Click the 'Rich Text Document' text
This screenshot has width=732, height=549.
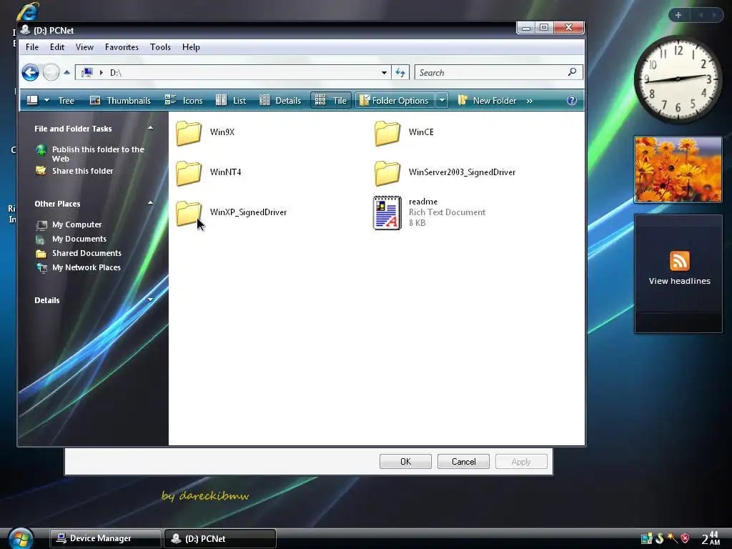pos(447,212)
